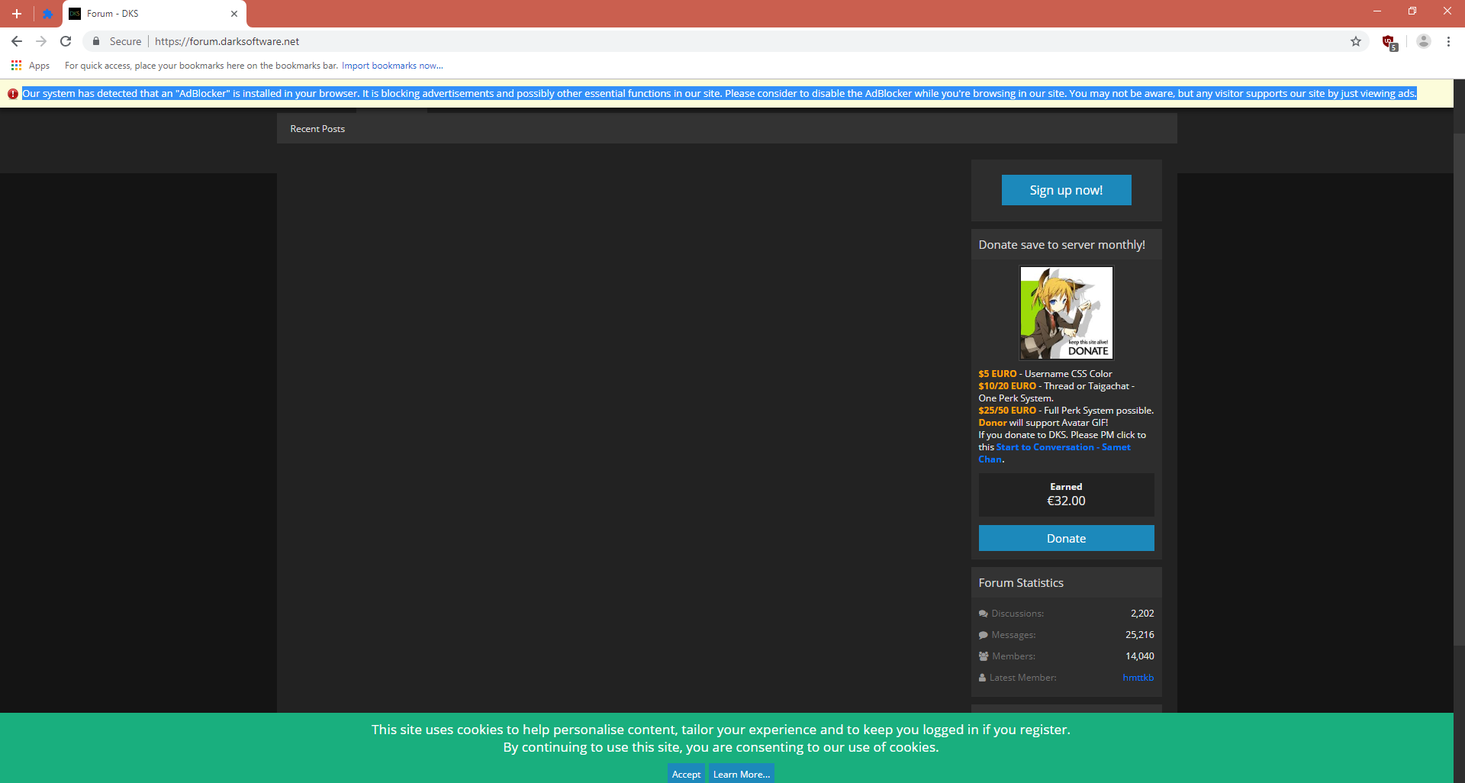This screenshot has width=1465, height=783.
Task: Restore down the Chrome window
Action: tap(1412, 11)
